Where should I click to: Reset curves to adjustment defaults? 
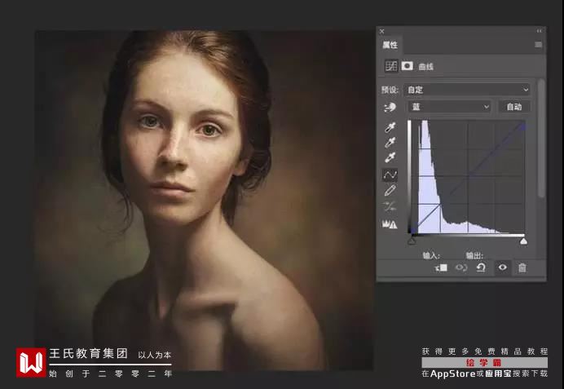pyautogui.click(x=481, y=267)
